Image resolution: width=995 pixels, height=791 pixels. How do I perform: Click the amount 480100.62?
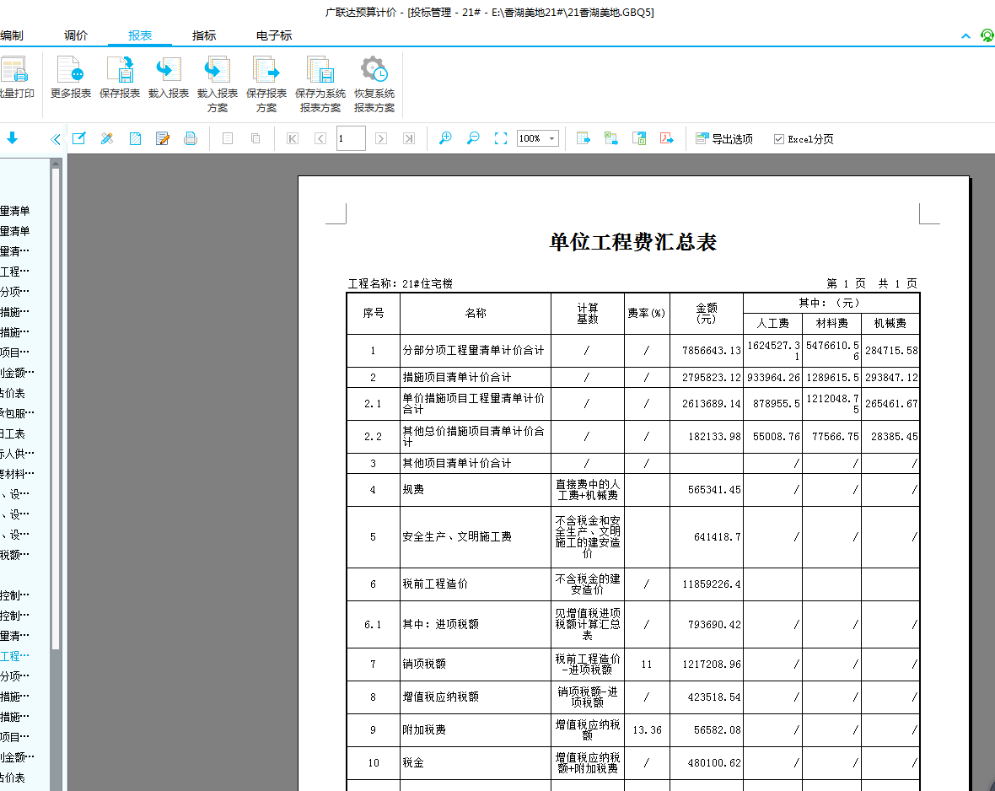714,763
